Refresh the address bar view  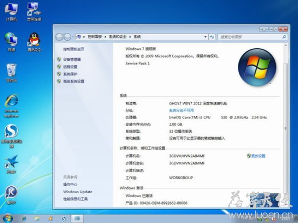[x=212, y=37]
